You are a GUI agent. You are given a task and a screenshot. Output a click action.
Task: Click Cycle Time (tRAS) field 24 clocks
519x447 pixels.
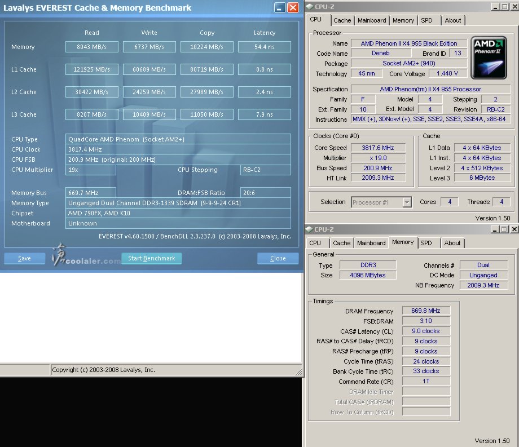pos(426,361)
